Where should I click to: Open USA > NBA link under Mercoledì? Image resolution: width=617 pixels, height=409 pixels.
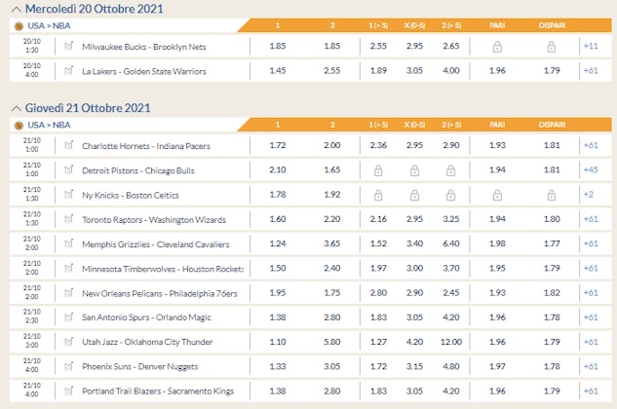(49, 26)
